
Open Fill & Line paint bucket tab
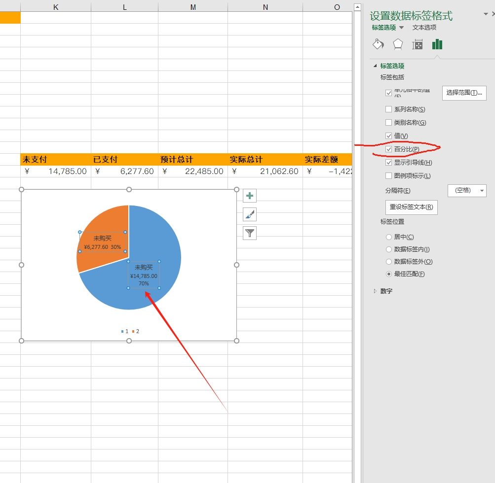tap(378, 44)
